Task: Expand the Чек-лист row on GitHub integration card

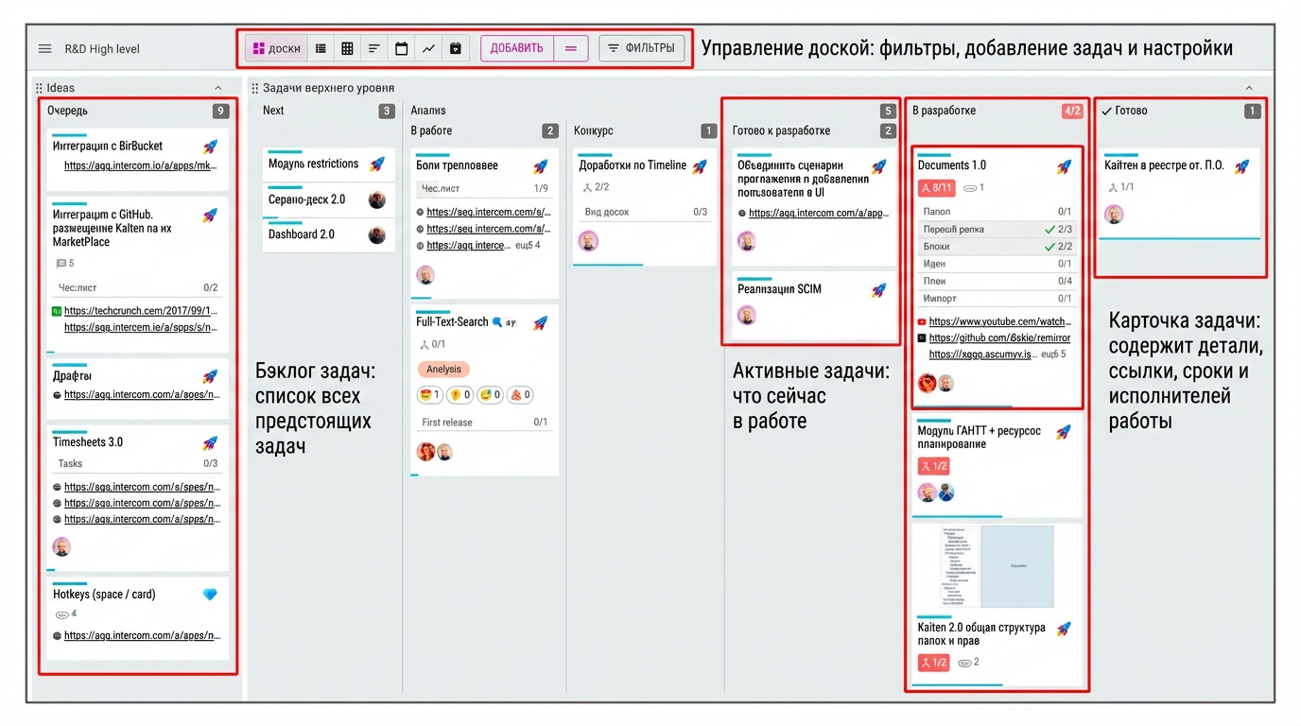Action: tap(138, 287)
